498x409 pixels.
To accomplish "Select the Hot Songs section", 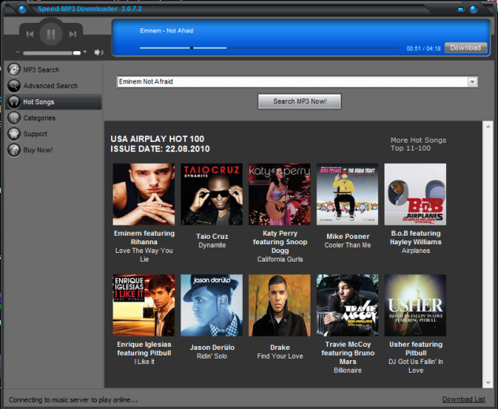I will [53, 102].
